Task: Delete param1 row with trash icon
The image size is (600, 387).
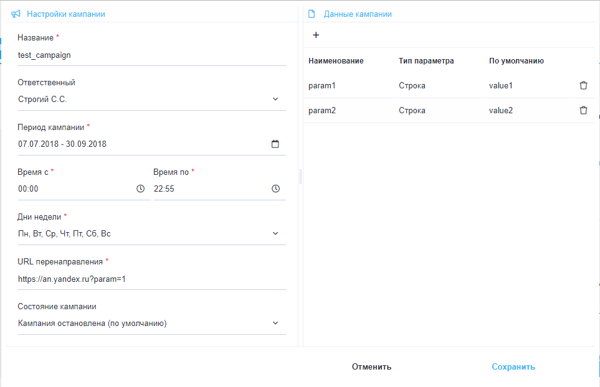Action: [583, 85]
